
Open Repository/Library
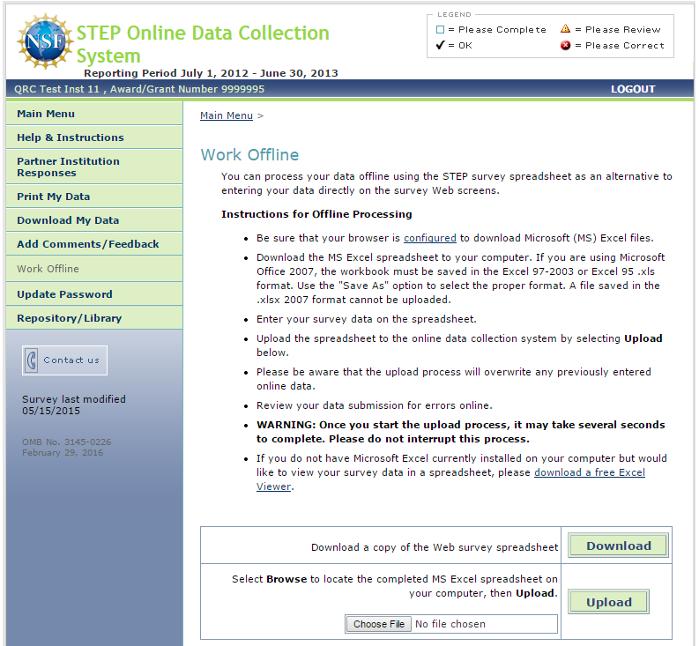pyautogui.click(x=94, y=318)
